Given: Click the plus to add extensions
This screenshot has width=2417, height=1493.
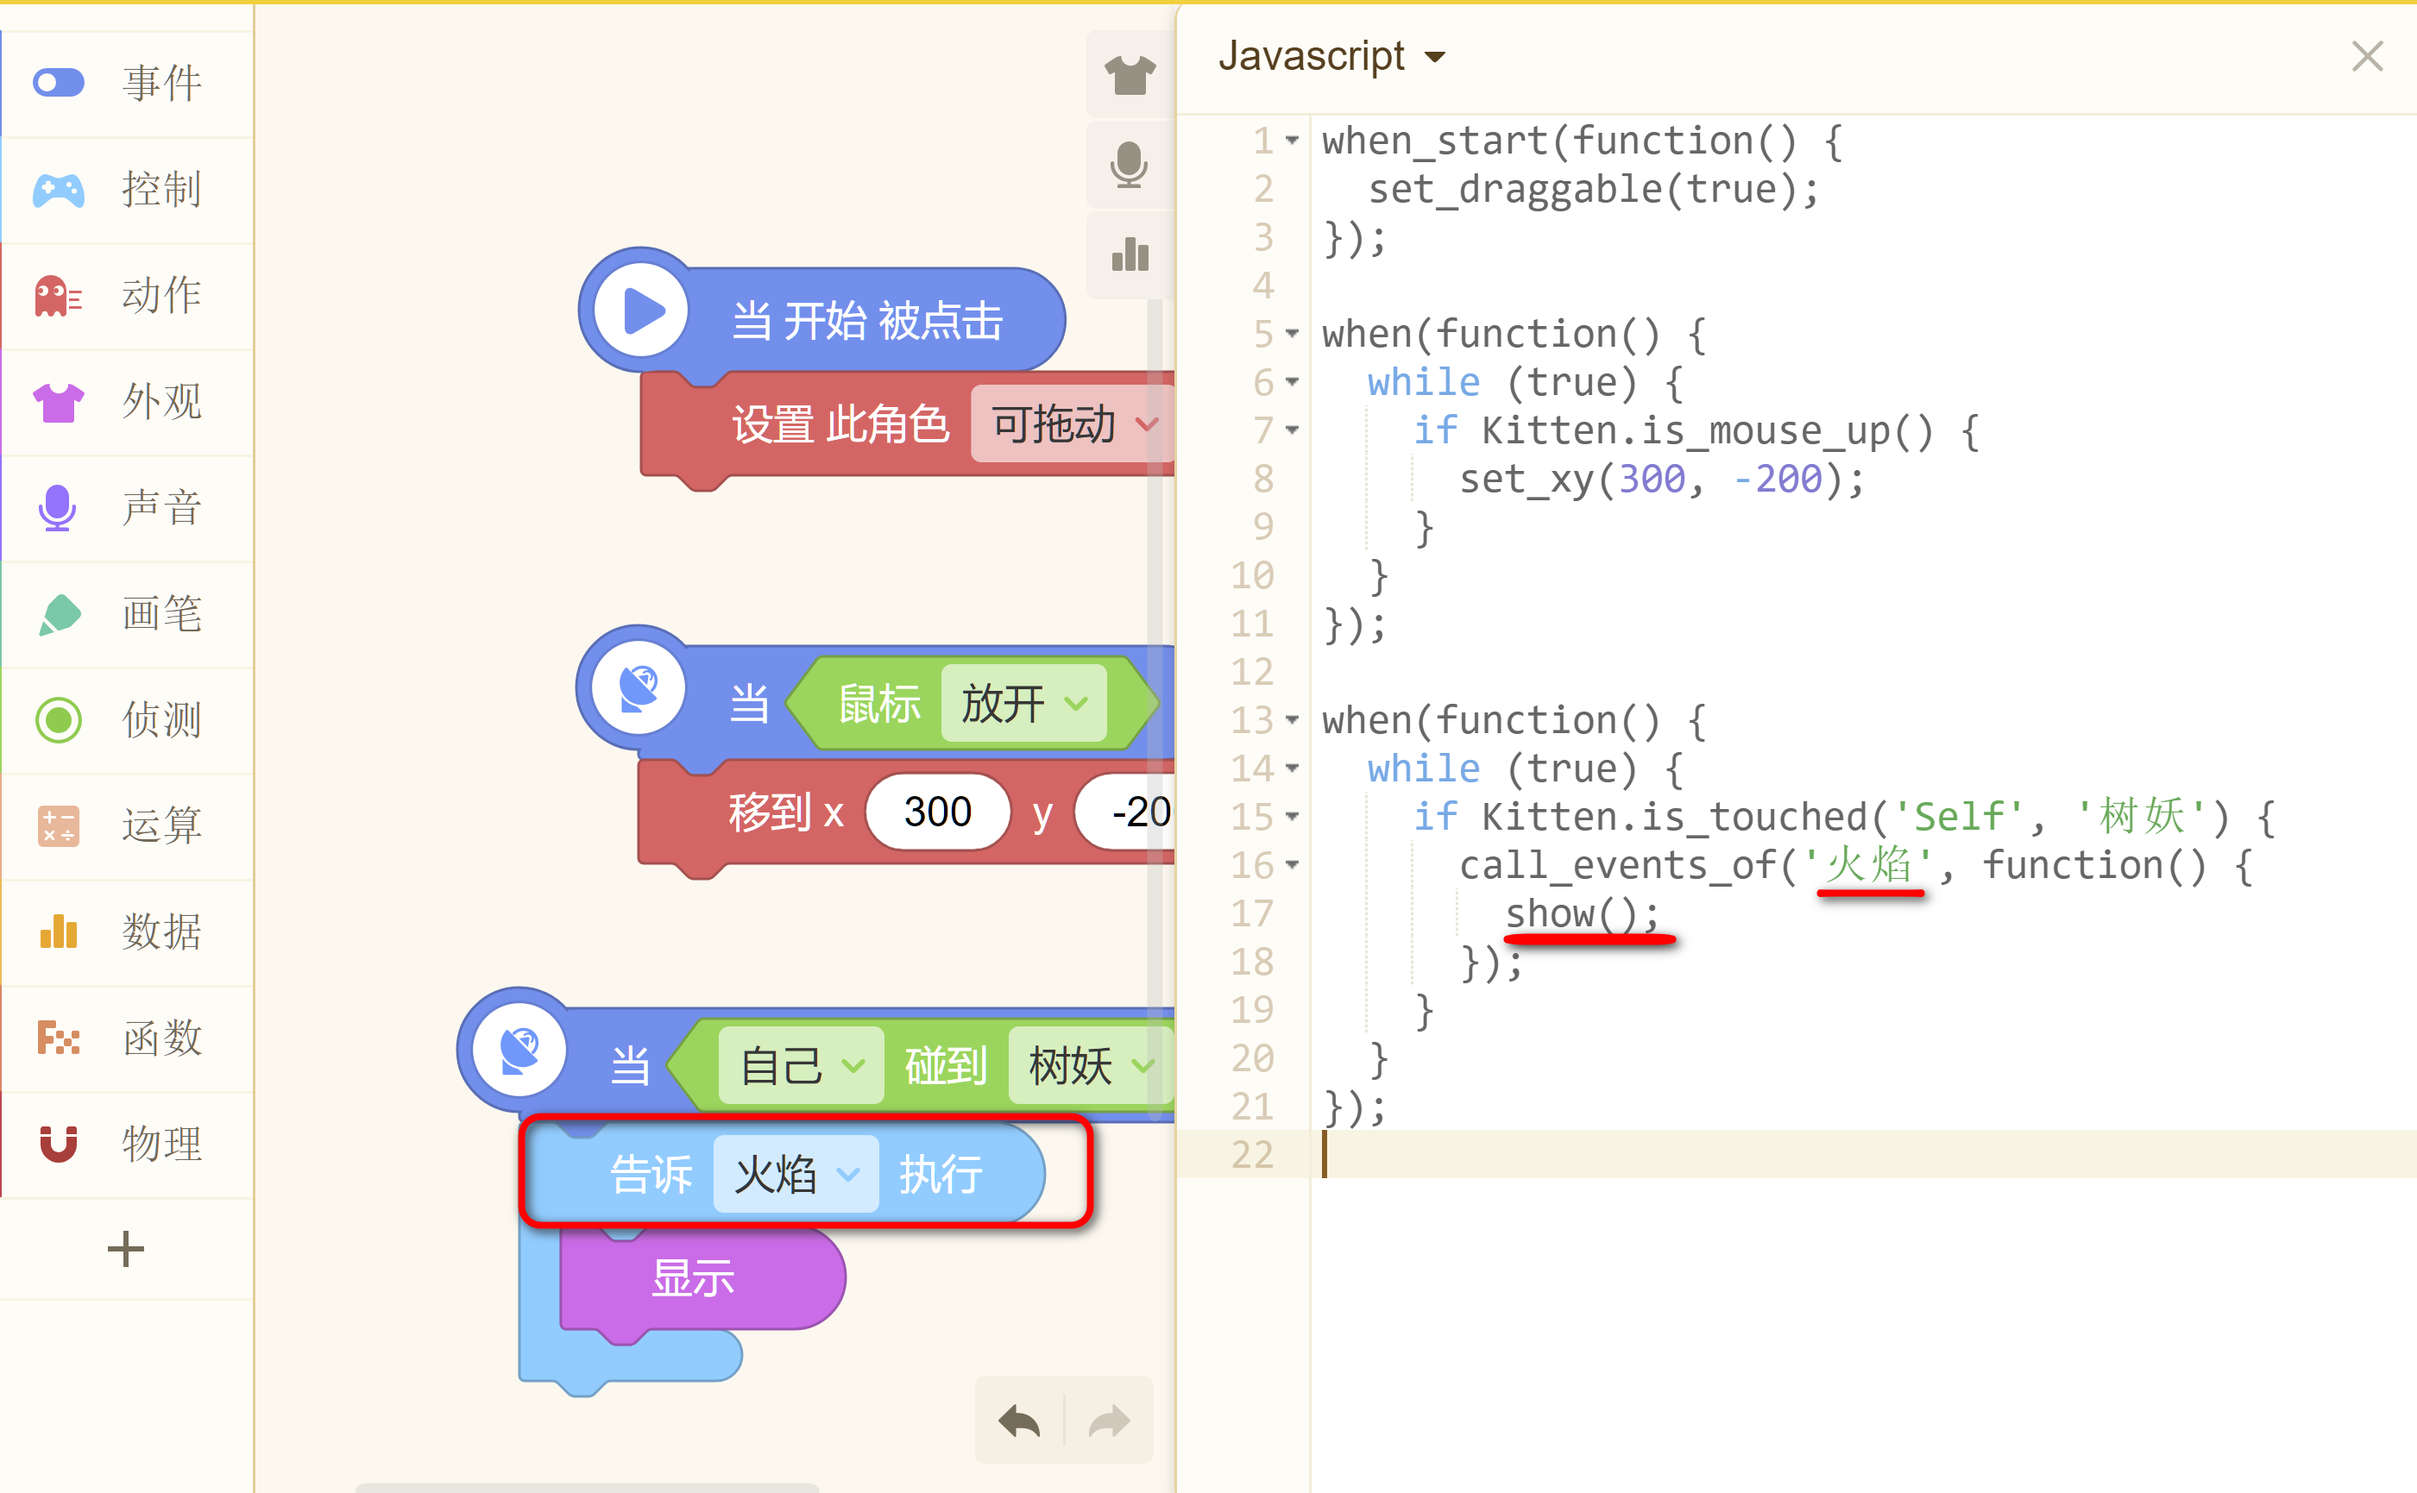Looking at the screenshot, I should [x=125, y=1249].
